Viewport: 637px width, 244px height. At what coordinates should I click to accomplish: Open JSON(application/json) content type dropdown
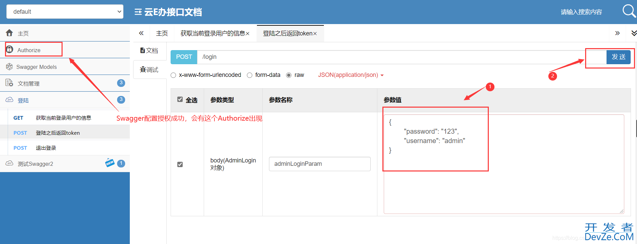[x=351, y=75]
